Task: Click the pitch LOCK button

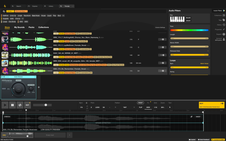Action: pyautogui.click(x=97, y=107)
